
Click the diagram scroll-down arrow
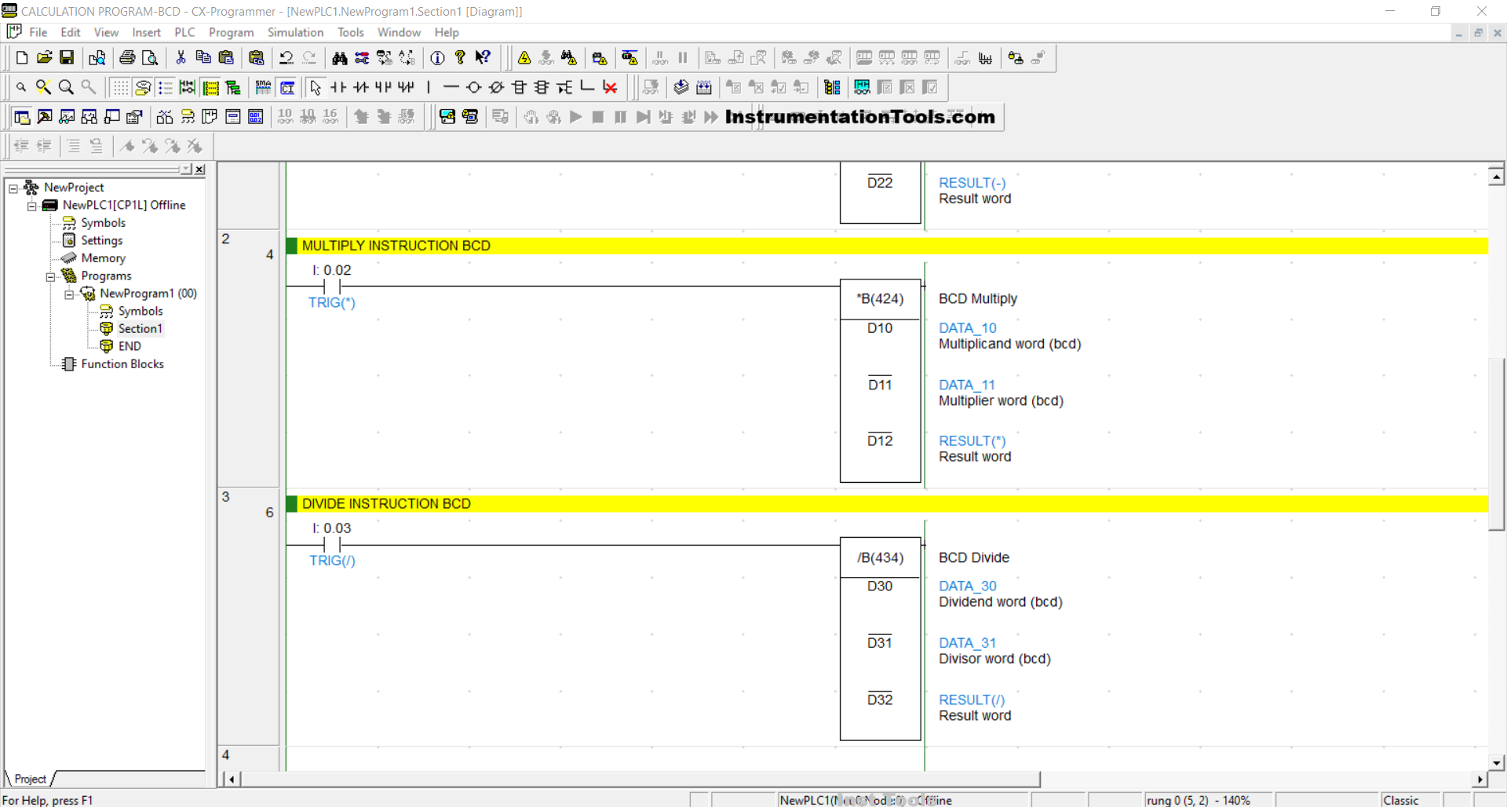click(1496, 762)
